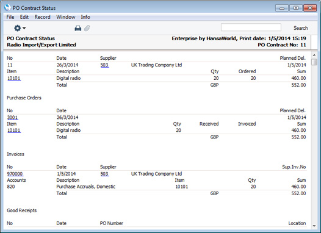The width and height of the screenshot is (321, 233).
Task: Open the File menu
Action: pos(10,17)
